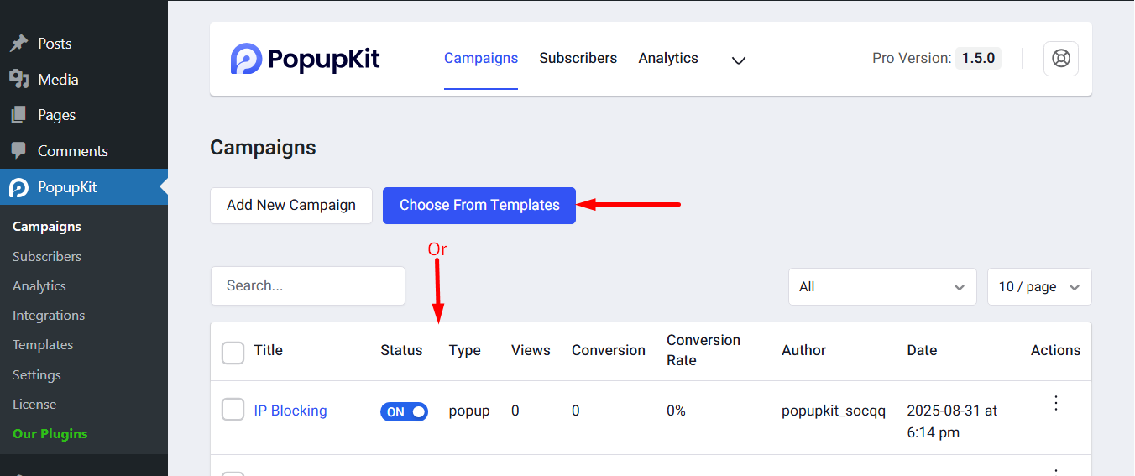Click Choose From Templates button
The height and width of the screenshot is (476, 1135).
click(479, 206)
